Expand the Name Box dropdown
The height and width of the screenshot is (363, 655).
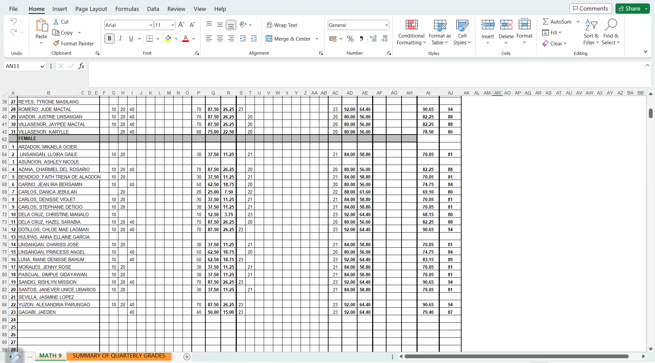[x=42, y=66]
